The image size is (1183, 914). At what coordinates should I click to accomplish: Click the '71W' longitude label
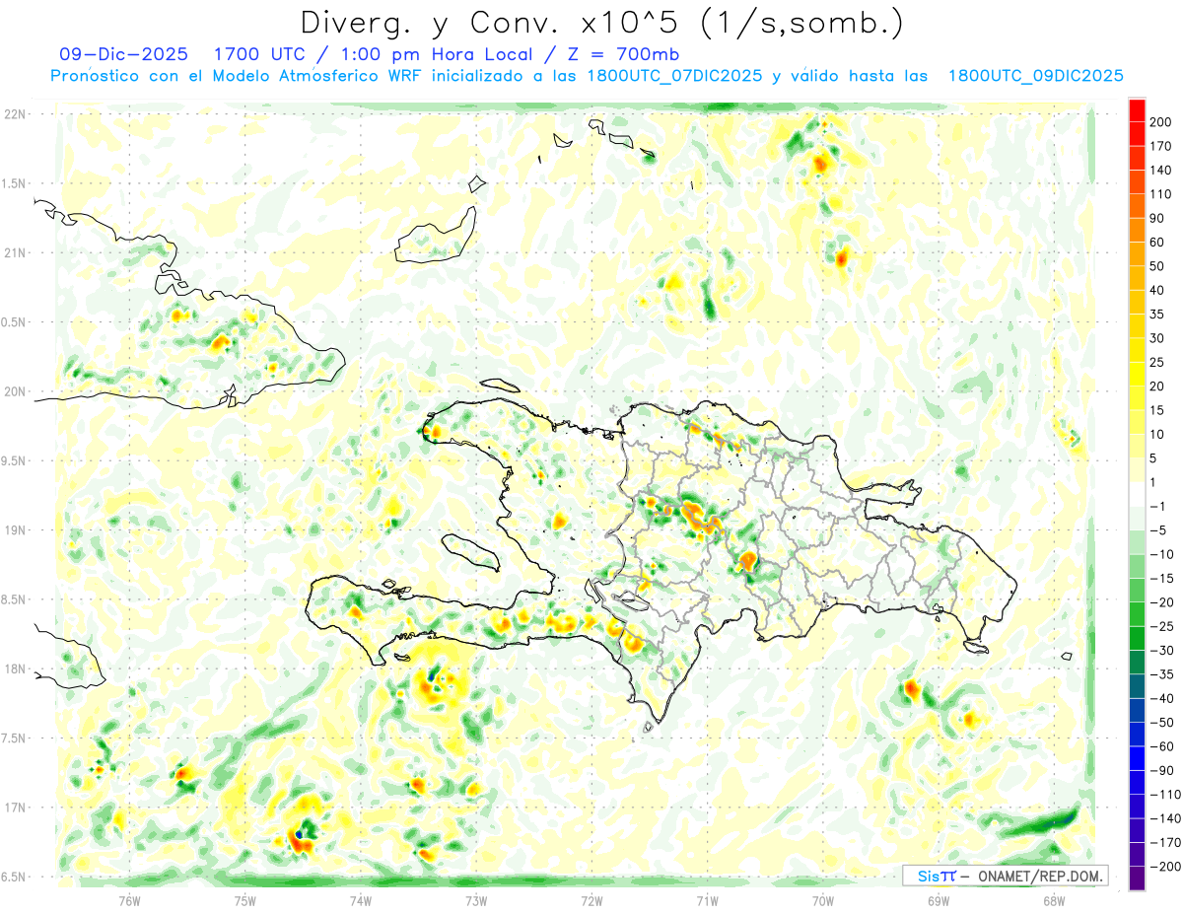(707, 900)
